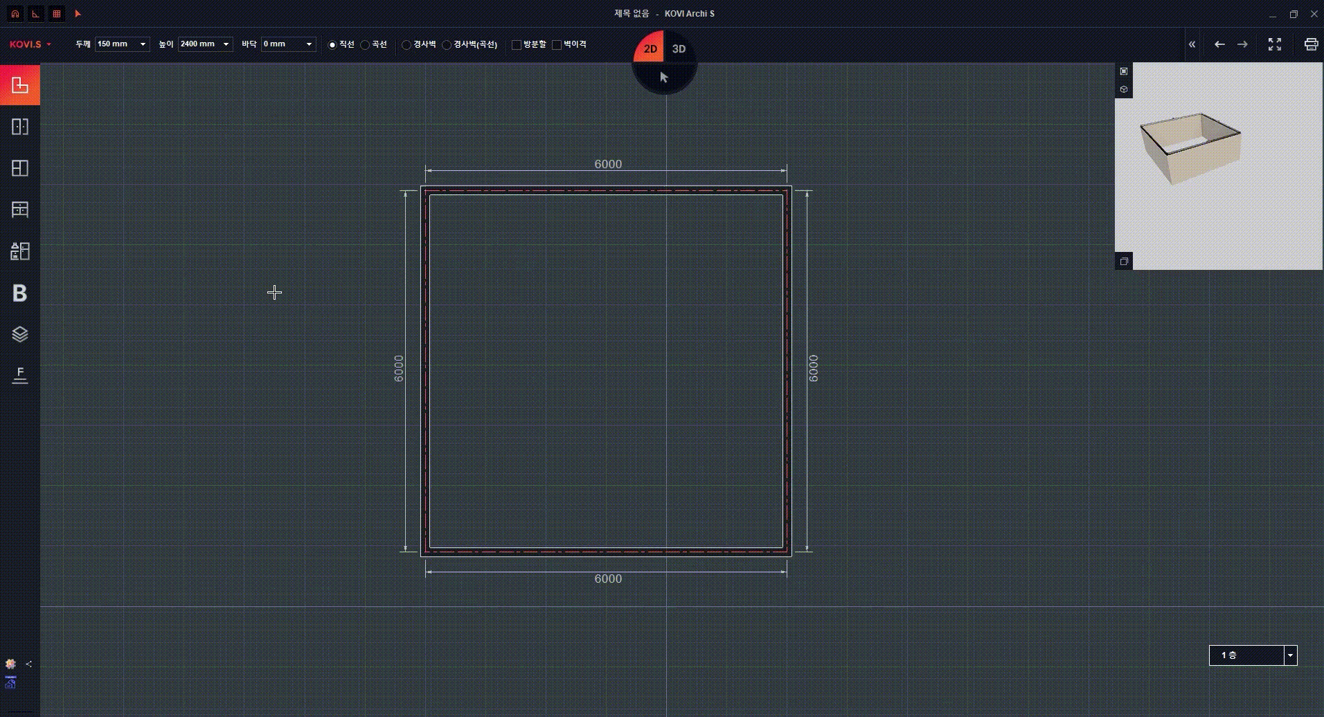Enable the 벽이격 checkbox
Image resolution: width=1324 pixels, height=717 pixels.
tap(557, 45)
